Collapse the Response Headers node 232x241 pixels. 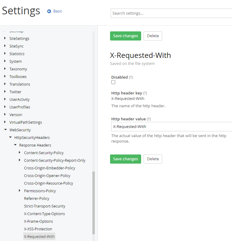click(x=15, y=145)
